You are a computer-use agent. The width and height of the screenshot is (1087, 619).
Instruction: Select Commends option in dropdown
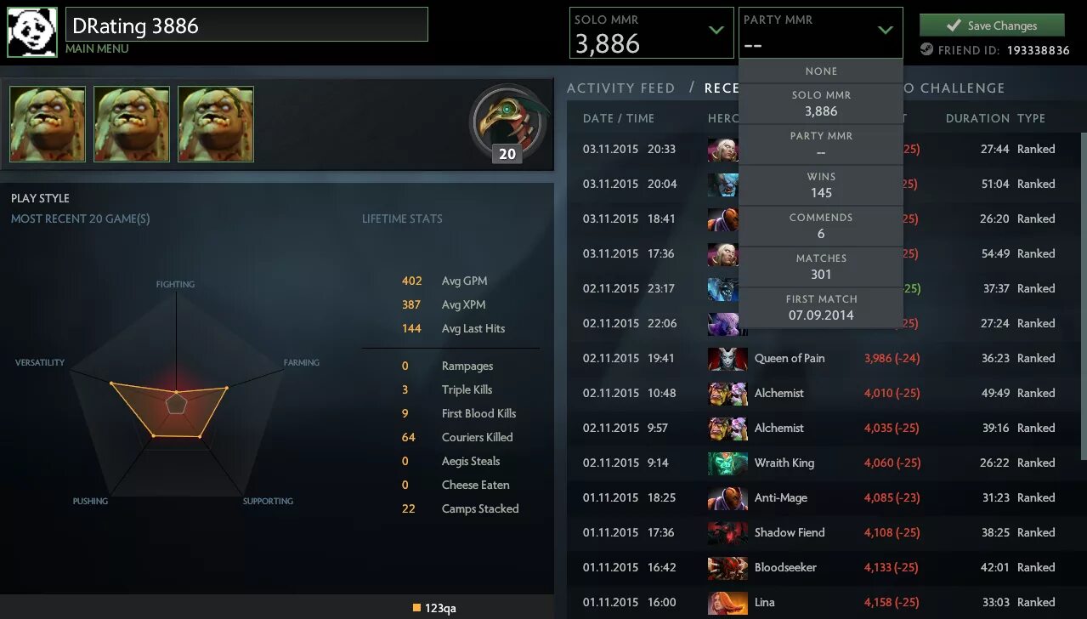coord(821,226)
